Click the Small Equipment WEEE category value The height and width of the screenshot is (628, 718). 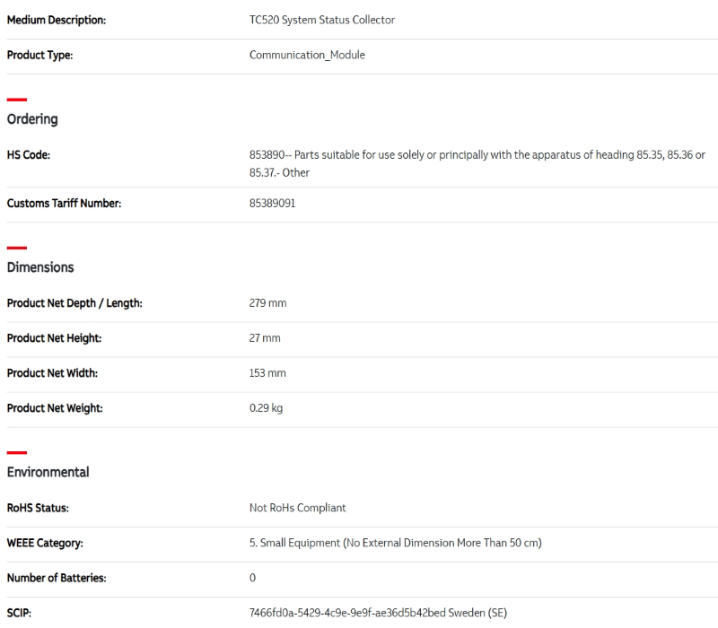pyautogui.click(x=395, y=543)
